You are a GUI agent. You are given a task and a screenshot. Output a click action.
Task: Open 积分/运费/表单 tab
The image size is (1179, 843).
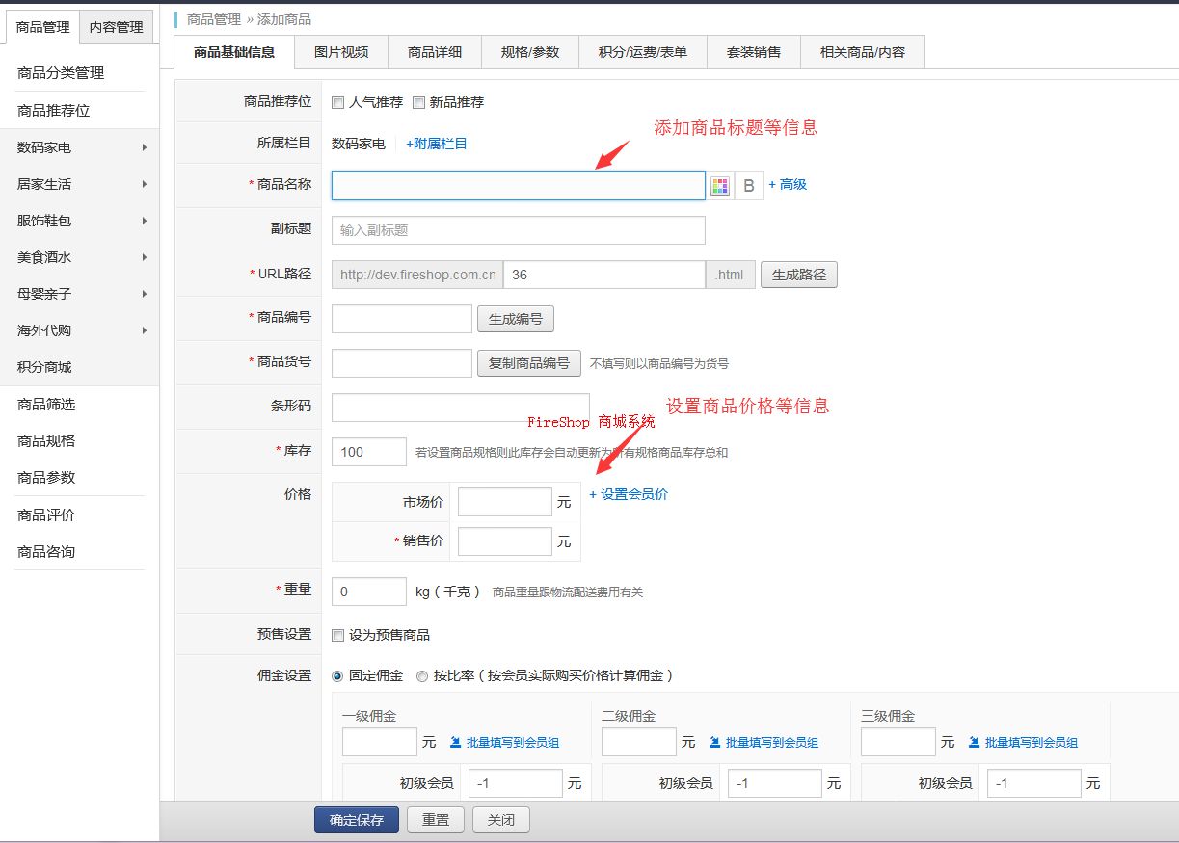(643, 52)
